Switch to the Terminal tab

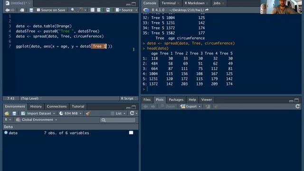point(169,3)
